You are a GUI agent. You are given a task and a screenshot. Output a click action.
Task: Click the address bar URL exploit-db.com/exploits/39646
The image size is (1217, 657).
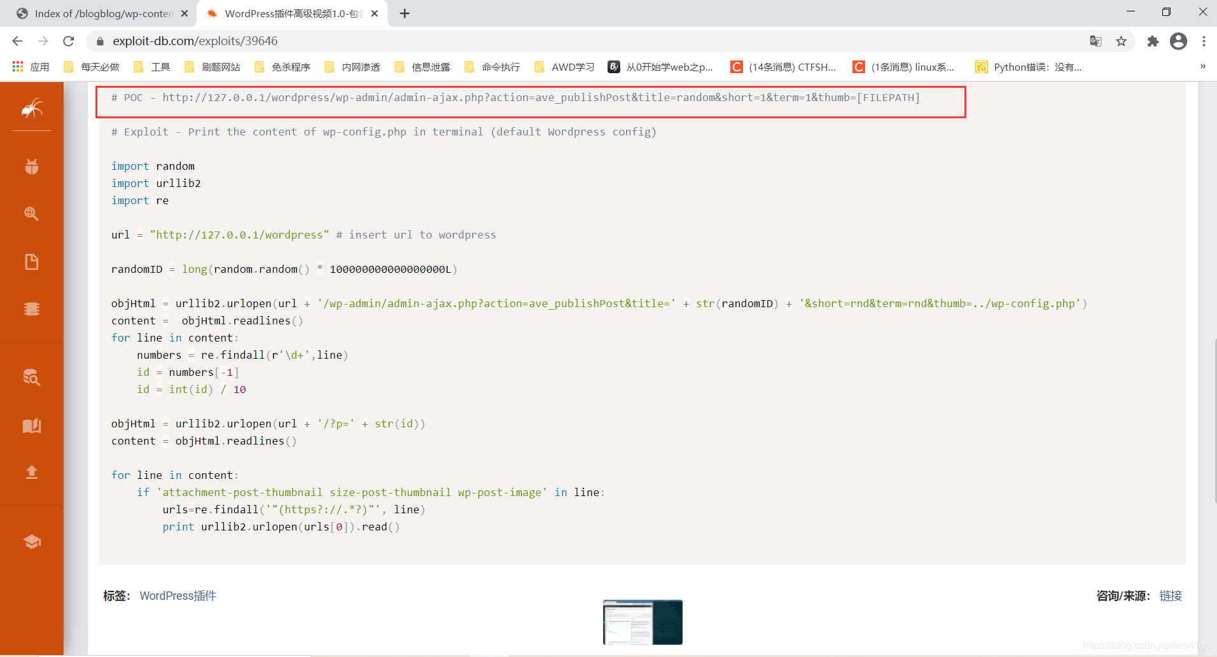[x=195, y=41]
